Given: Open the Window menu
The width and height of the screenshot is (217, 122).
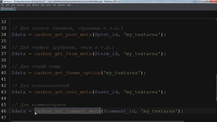Looking at the screenshot, I should pyautogui.click(x=61, y=5).
